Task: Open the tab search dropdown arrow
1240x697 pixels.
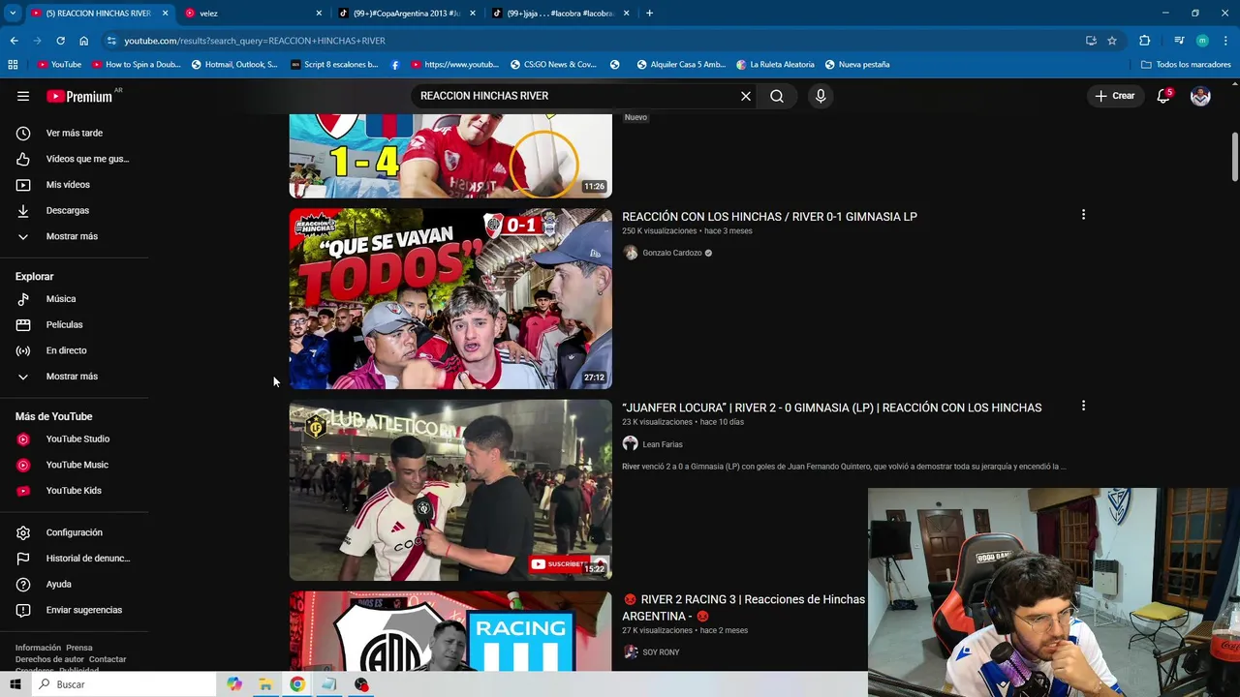Action: pyautogui.click(x=13, y=14)
